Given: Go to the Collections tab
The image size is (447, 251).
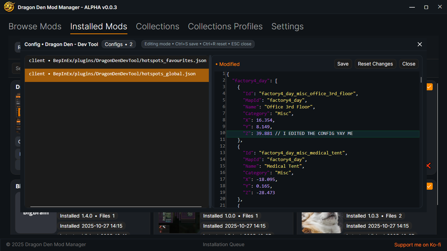Looking at the screenshot, I should pos(157,26).
